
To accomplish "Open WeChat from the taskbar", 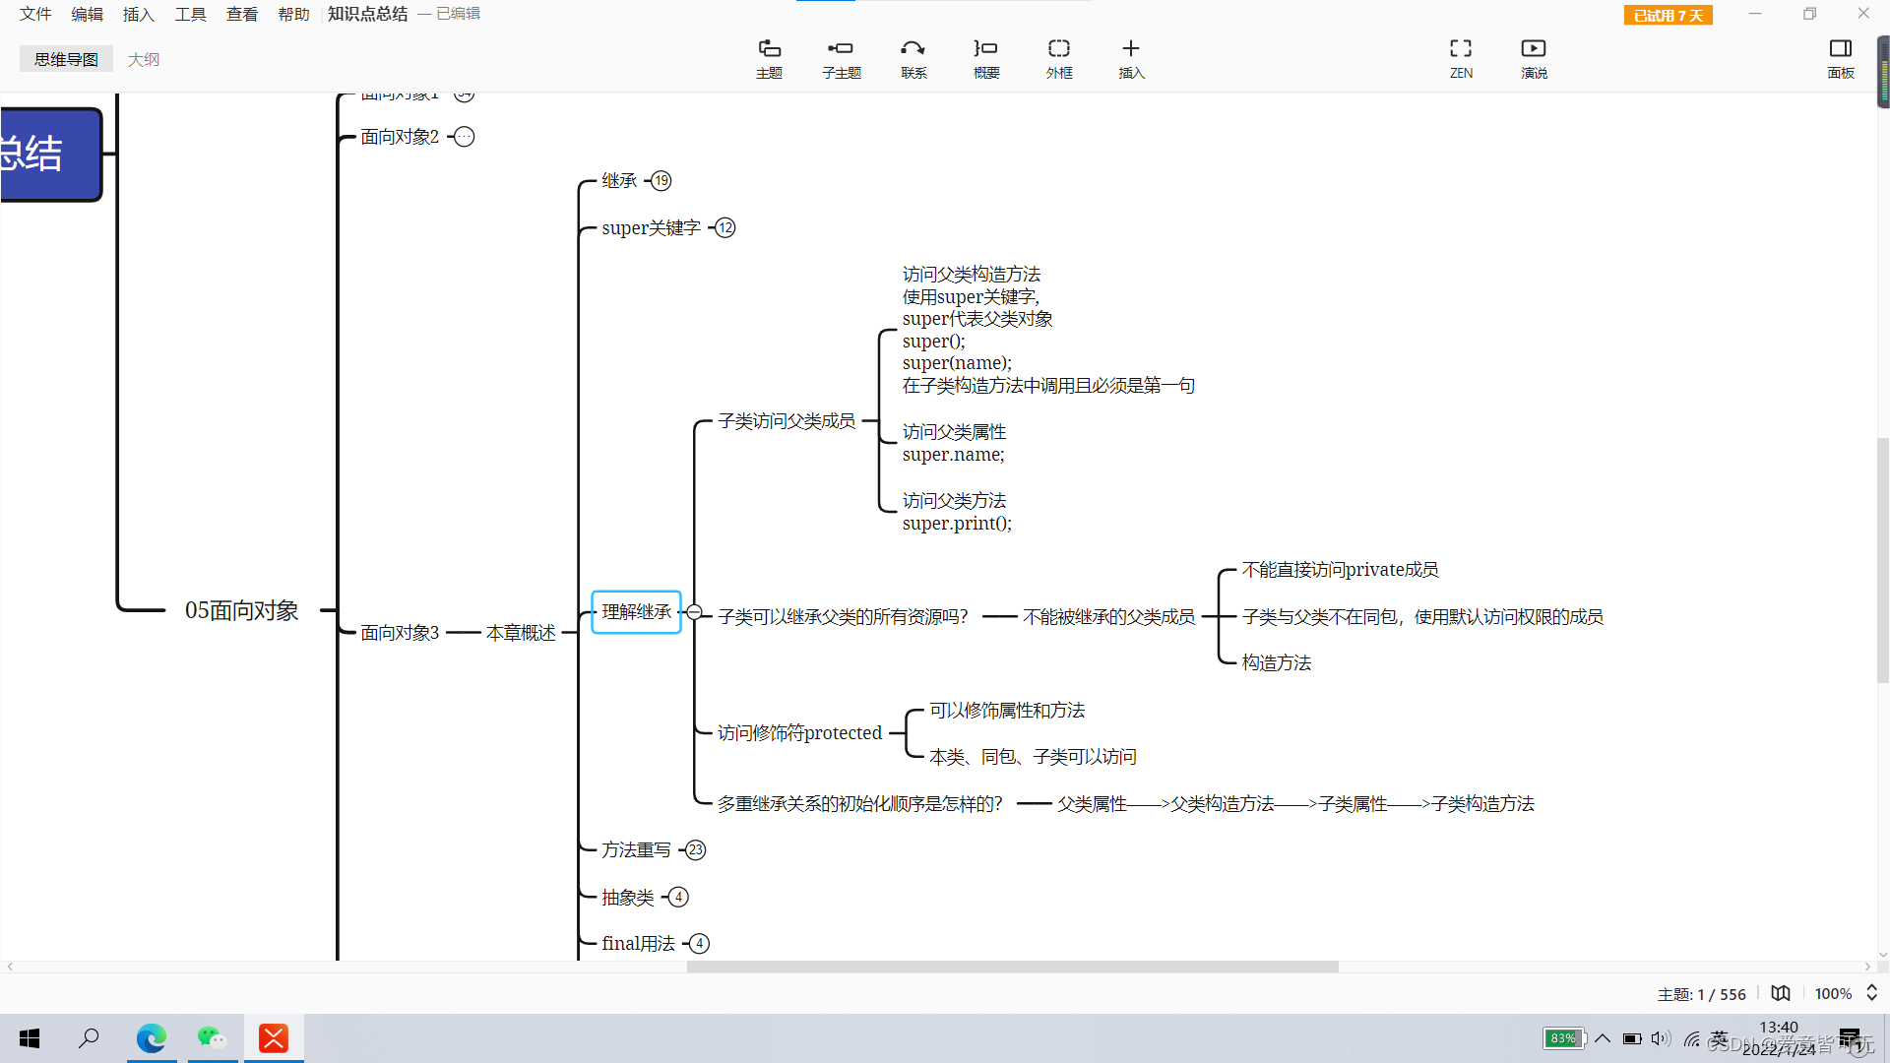I will (212, 1038).
